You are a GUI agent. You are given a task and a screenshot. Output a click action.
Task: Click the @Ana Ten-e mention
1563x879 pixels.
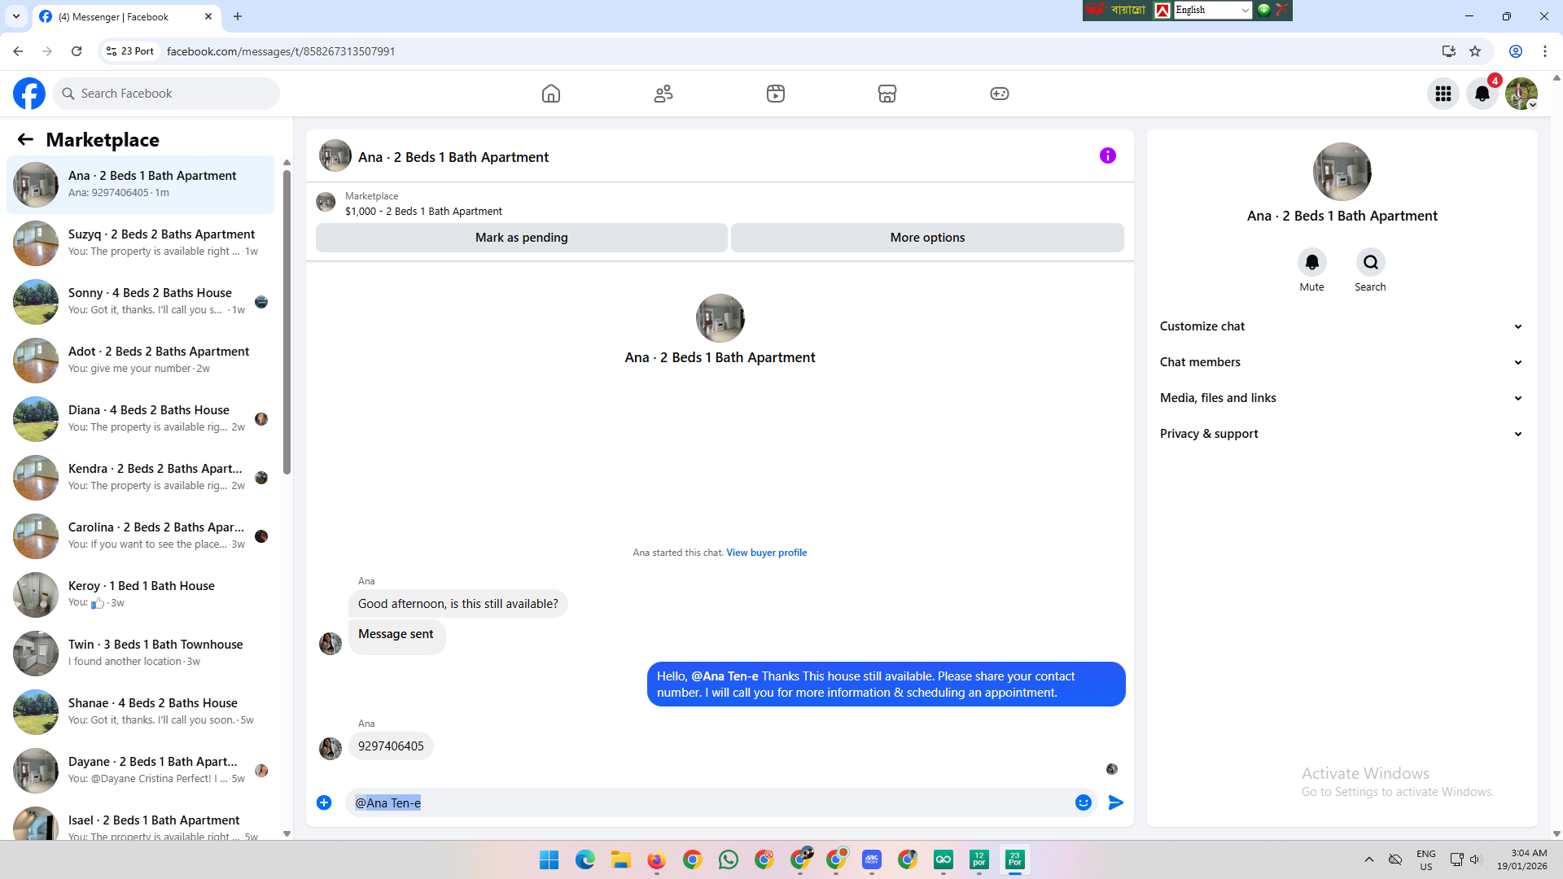725,676
